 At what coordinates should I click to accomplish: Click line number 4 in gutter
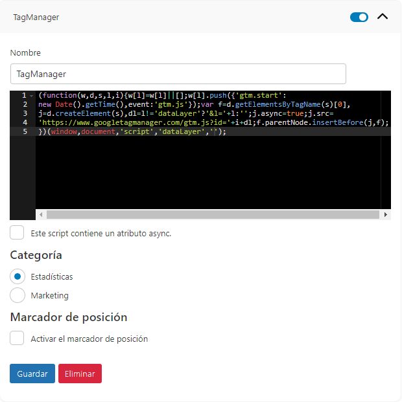pos(25,122)
